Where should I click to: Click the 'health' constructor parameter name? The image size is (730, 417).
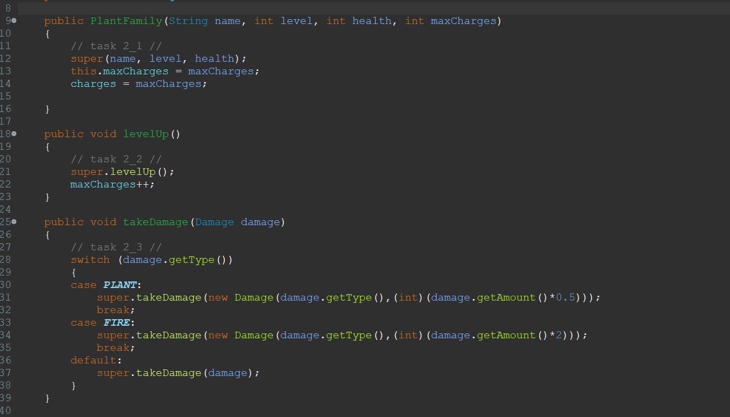point(372,21)
